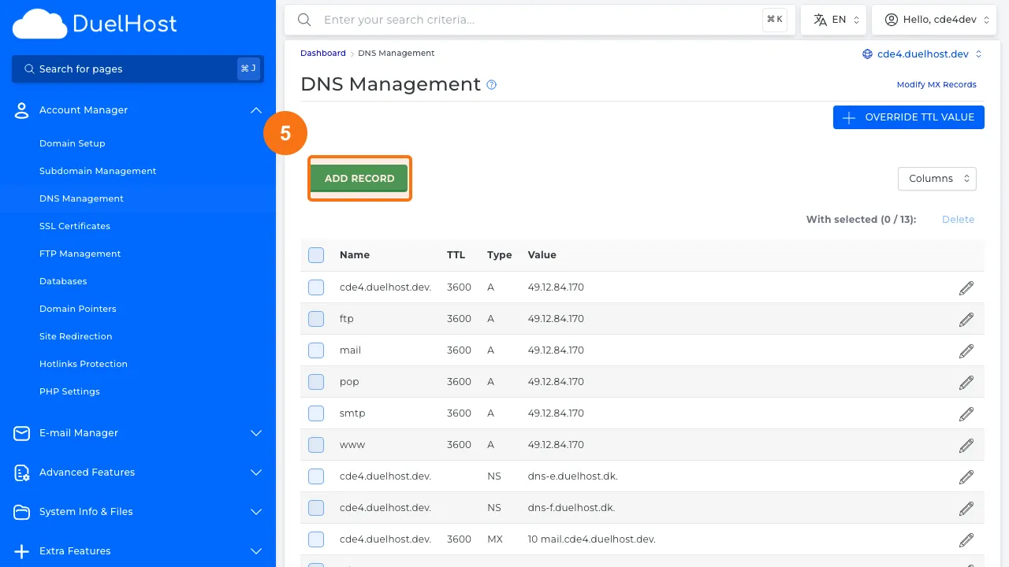Open SSL Certificates in the sidebar
1009x567 pixels.
[x=75, y=226]
